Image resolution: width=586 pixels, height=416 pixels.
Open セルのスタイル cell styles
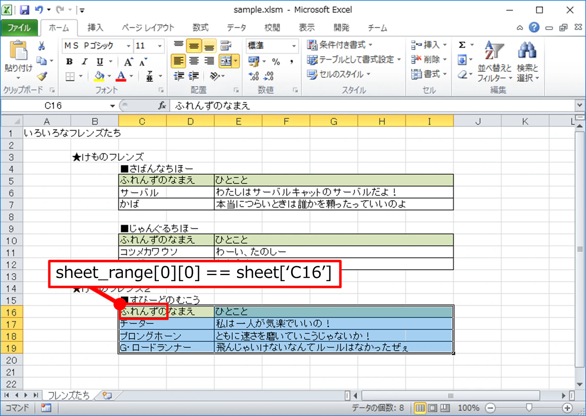pos(339,74)
